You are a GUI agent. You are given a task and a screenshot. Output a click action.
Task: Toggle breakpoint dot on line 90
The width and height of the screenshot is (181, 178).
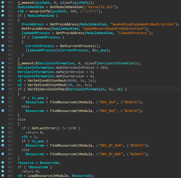[3, 175]
